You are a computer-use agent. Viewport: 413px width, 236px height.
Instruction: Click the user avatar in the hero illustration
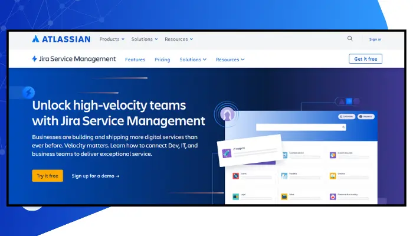coord(227,114)
